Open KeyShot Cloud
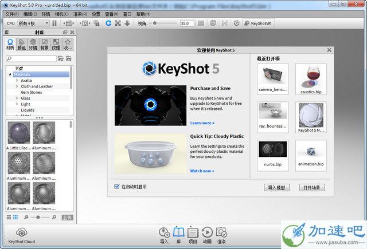The height and width of the screenshot is (249, 367). 22,235
